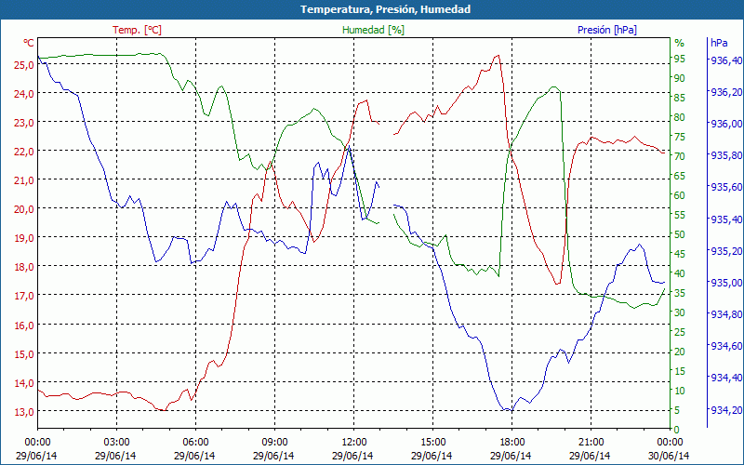This screenshot has width=744, height=465.
Task: Click the 75 value on the humidity axis
Action: (680, 137)
